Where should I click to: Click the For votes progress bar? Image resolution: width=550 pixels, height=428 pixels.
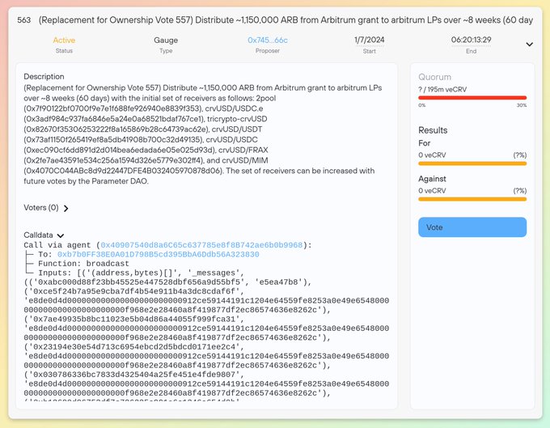(x=472, y=163)
